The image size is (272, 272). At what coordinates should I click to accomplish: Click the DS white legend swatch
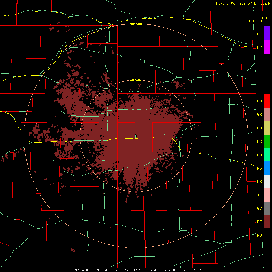[267, 181]
